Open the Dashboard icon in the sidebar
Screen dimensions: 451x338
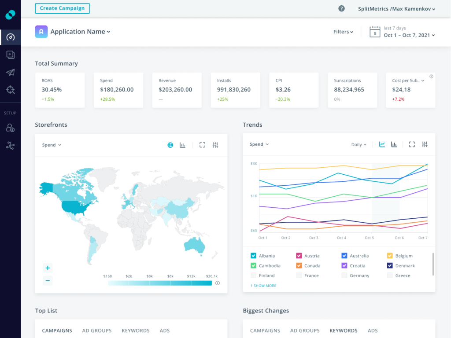(11, 37)
